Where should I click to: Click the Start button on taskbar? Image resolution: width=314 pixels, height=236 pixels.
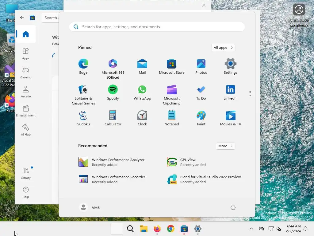117,229
